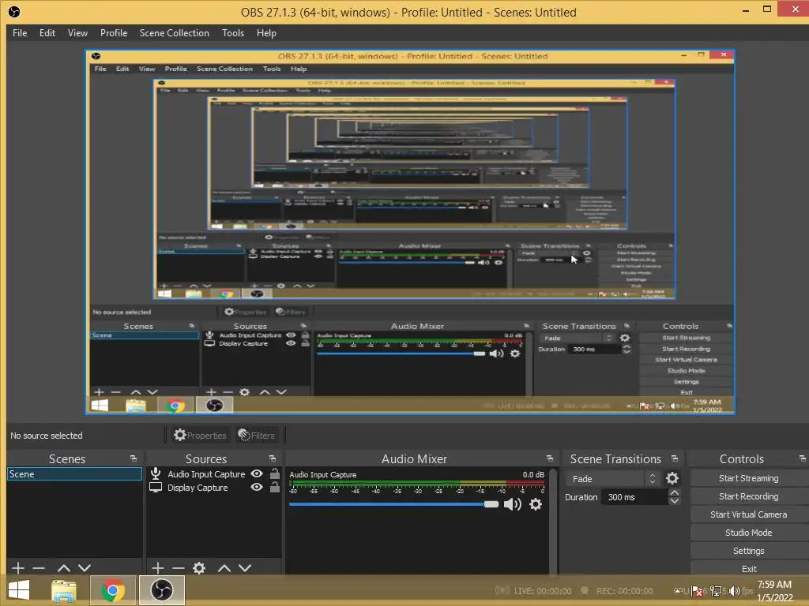Adjust Audio Input Capture volume slider
Image resolution: width=809 pixels, height=606 pixels.
[x=394, y=504]
